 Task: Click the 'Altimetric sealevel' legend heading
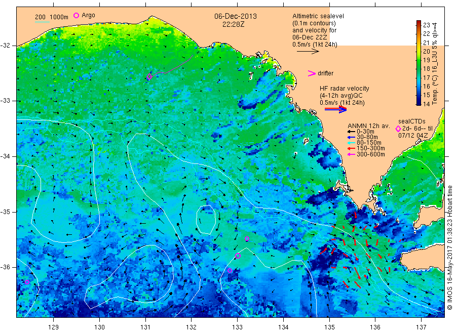click(x=318, y=16)
